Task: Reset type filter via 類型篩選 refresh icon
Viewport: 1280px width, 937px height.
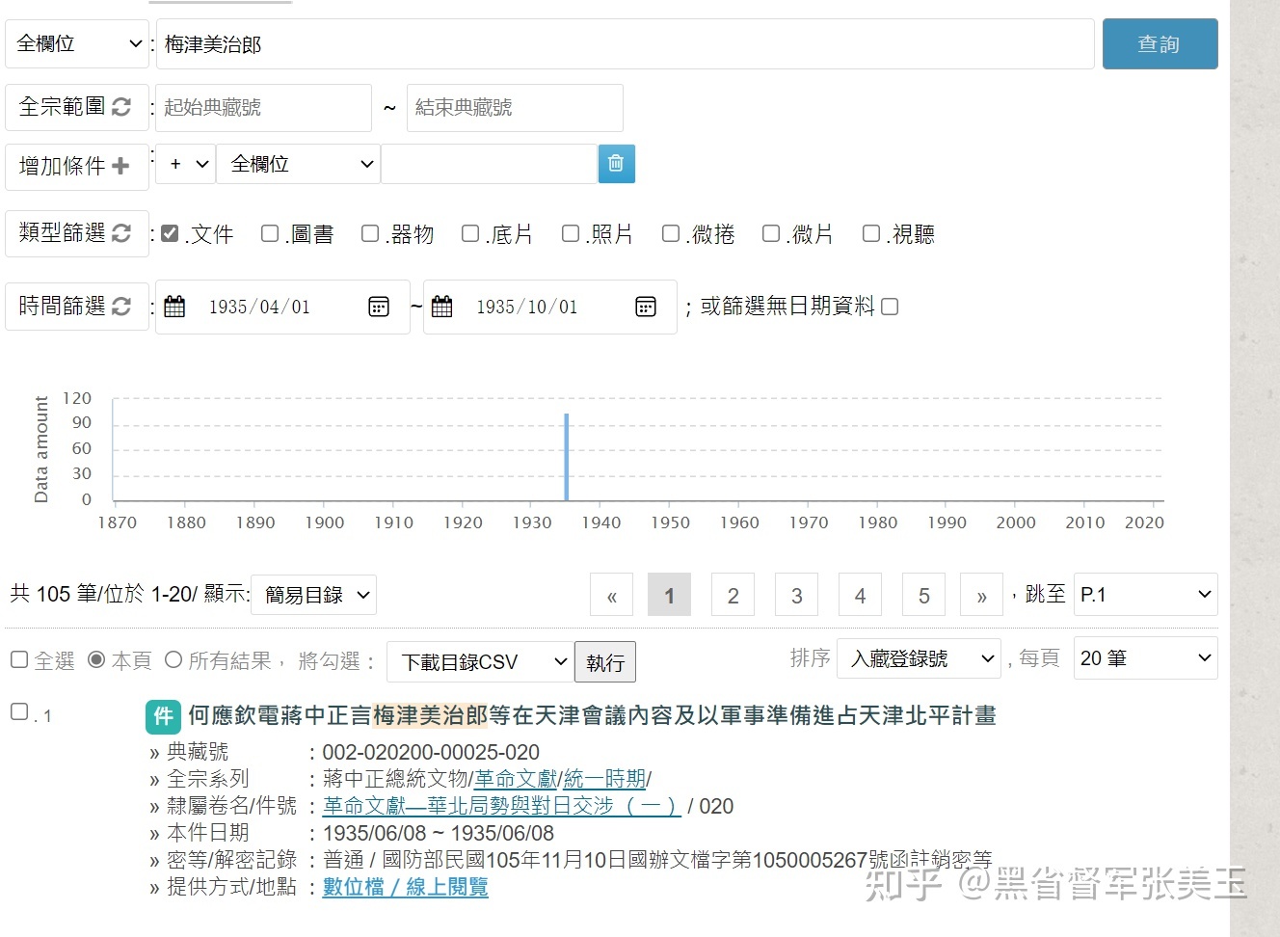Action: tap(121, 233)
